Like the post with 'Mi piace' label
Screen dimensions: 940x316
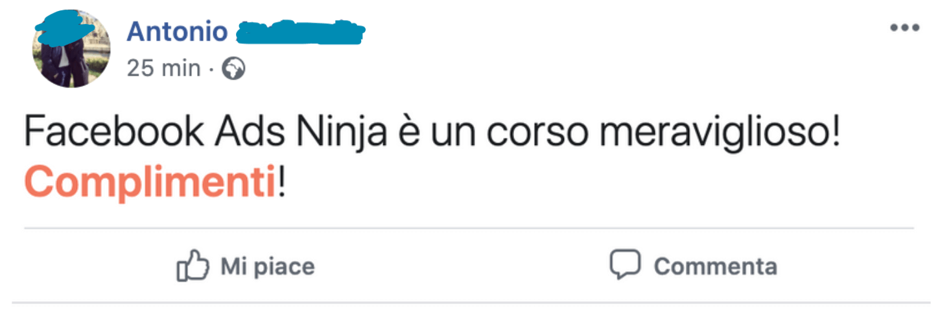point(268,266)
